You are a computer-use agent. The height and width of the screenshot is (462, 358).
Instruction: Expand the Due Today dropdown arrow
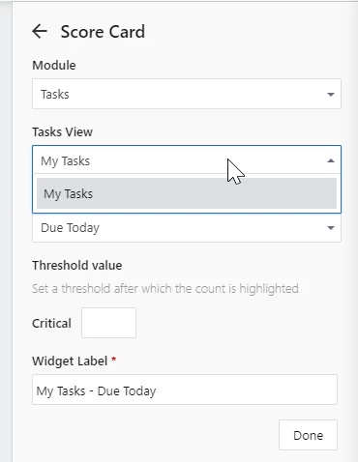[331, 228]
